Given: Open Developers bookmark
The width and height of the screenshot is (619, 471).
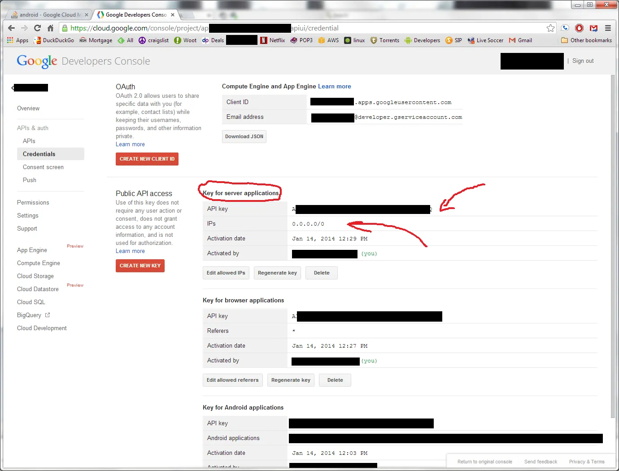Looking at the screenshot, I should tap(422, 40).
